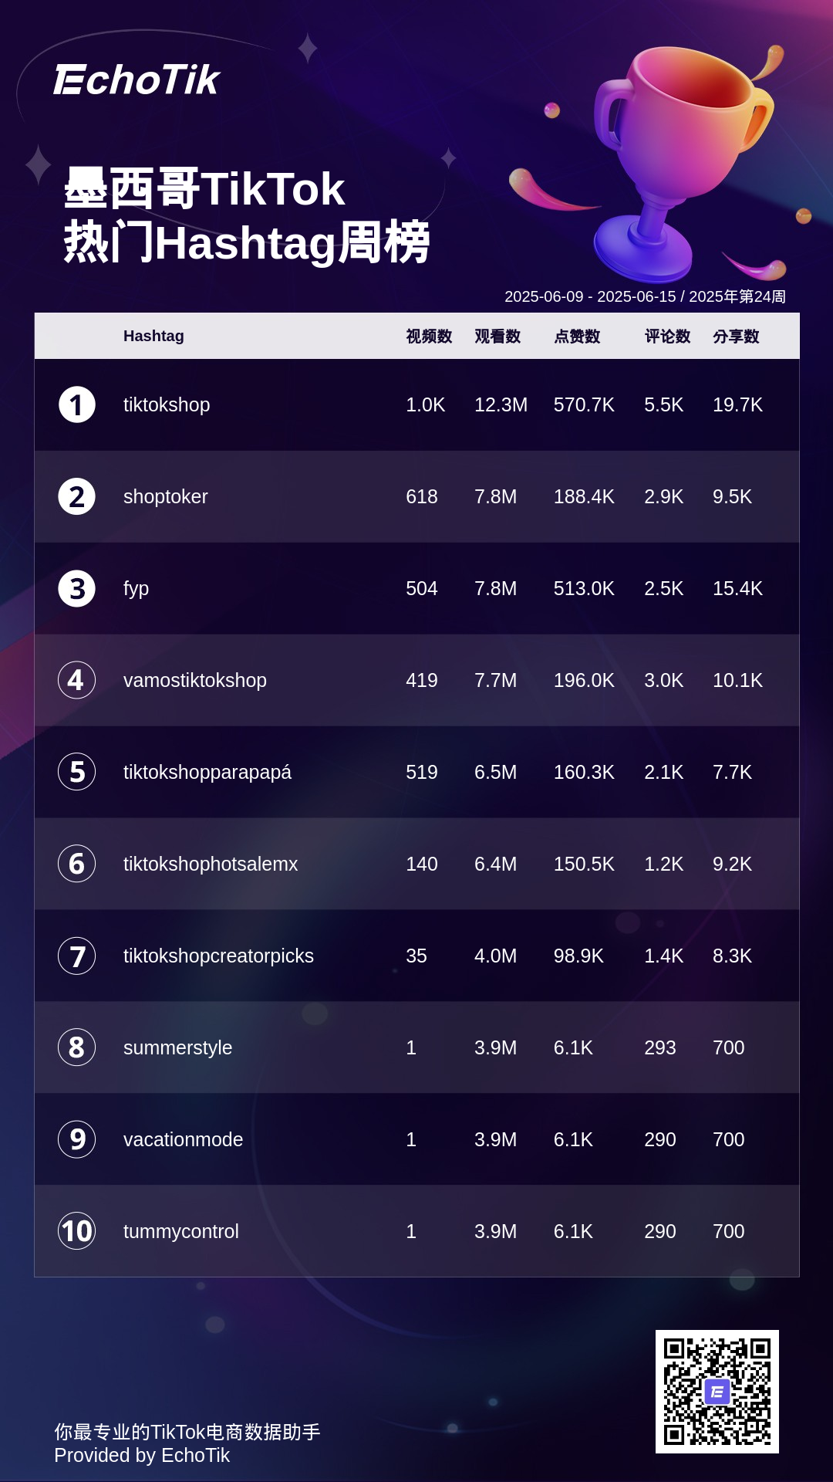Click the 点赞数 column header
Screen dimensions: 833x1482
pos(577,336)
